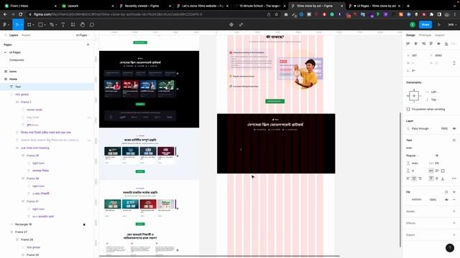Reload the page in browser

[21, 14]
